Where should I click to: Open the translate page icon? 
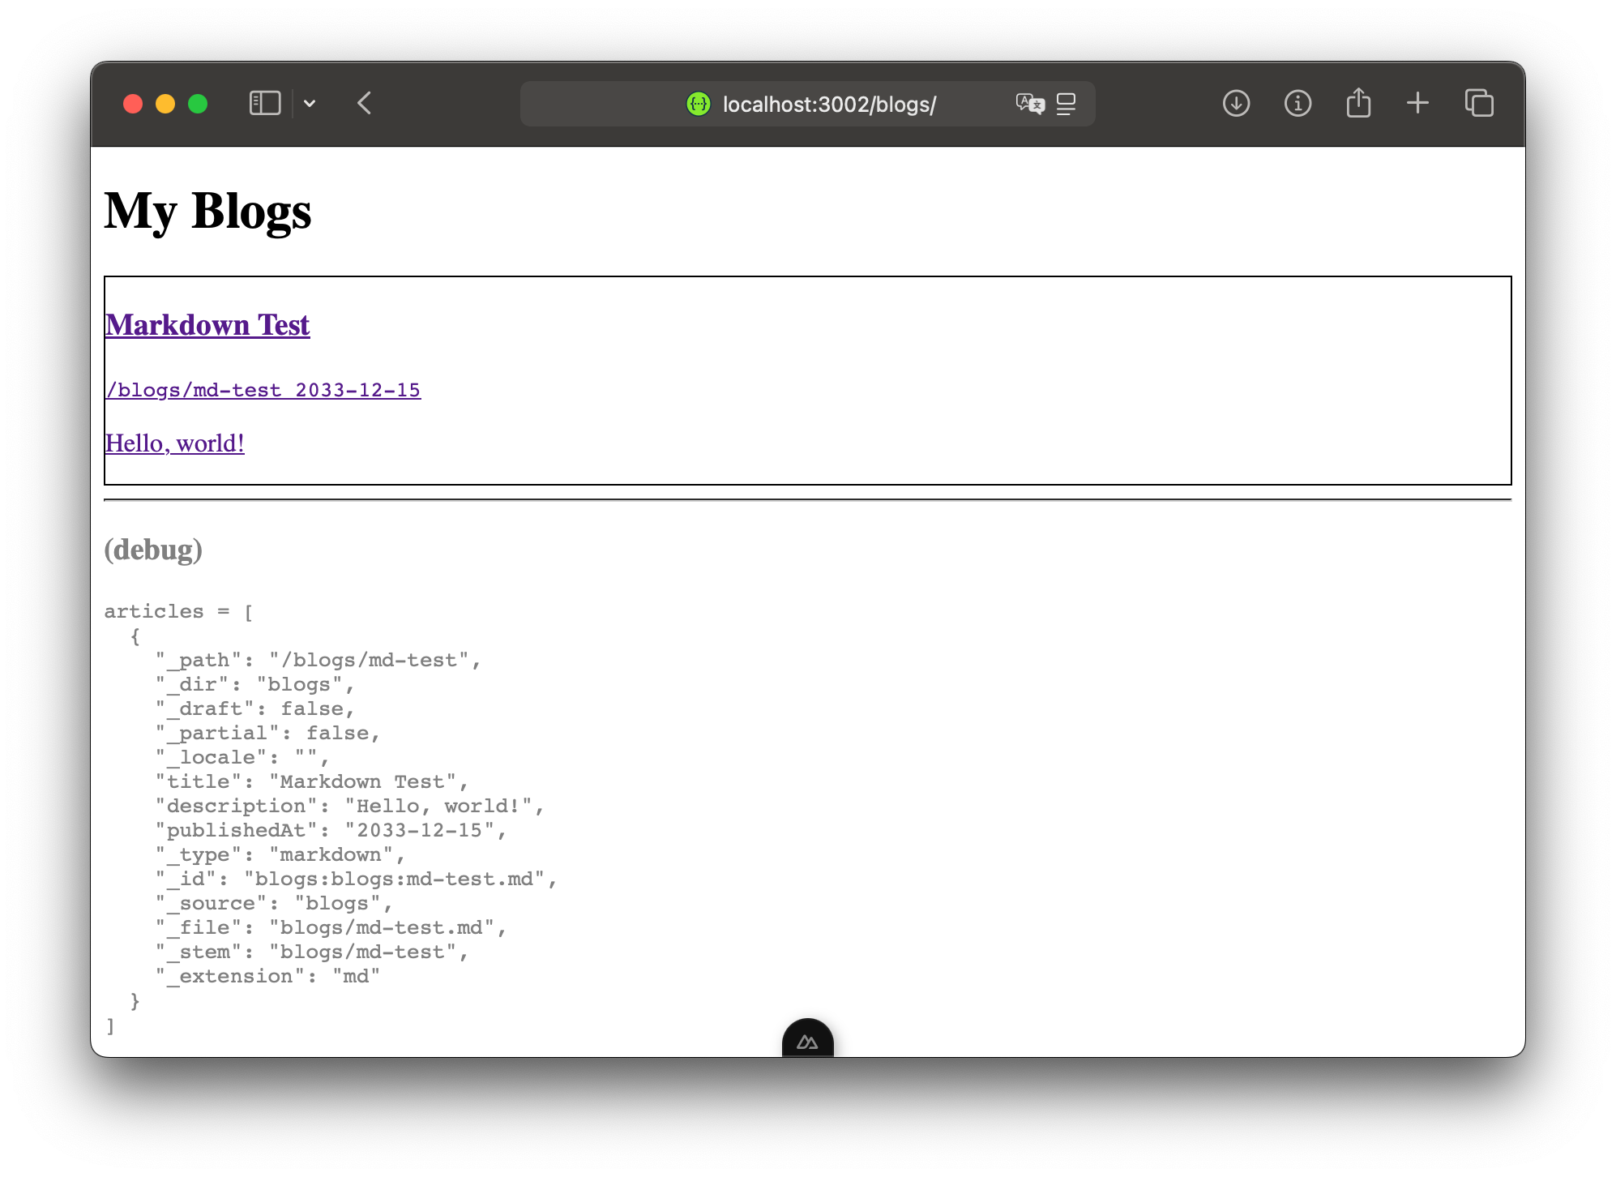tap(1030, 104)
